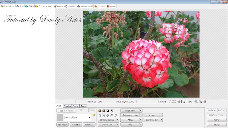228x128 pixels.
Task: Open the Editor em lotes tab
Action: pyautogui.click(x=43, y=6)
